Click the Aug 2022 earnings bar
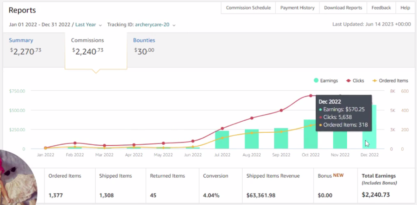Image resolution: width=417 pixels, height=205 pixels. tap(252, 139)
